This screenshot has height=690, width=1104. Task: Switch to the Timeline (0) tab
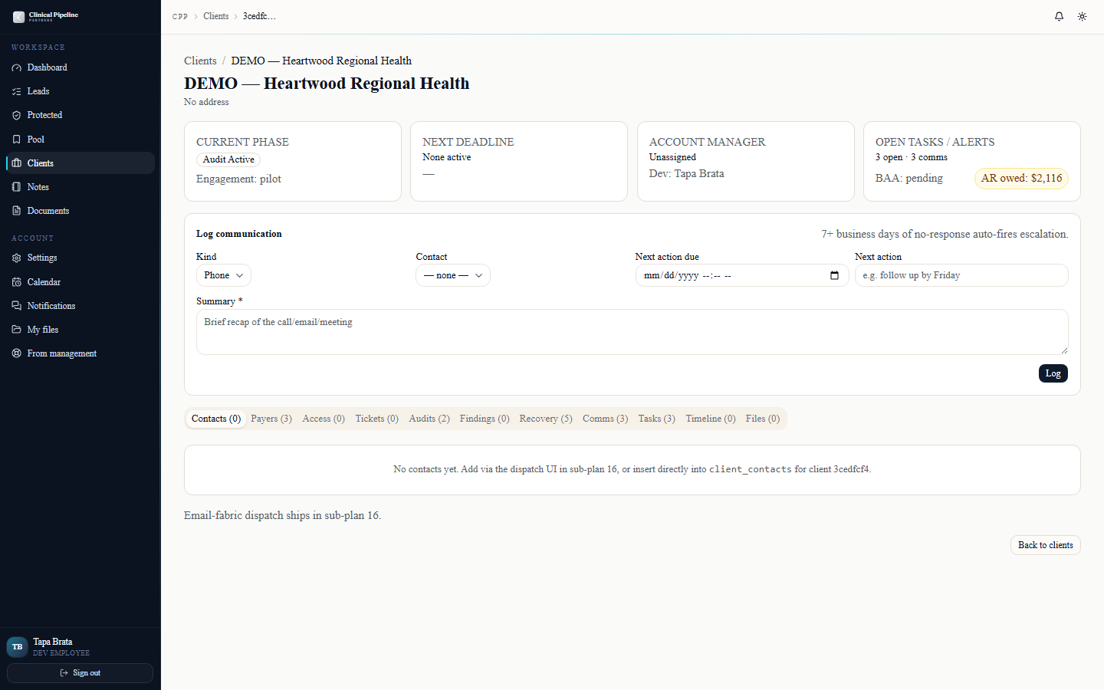711,419
